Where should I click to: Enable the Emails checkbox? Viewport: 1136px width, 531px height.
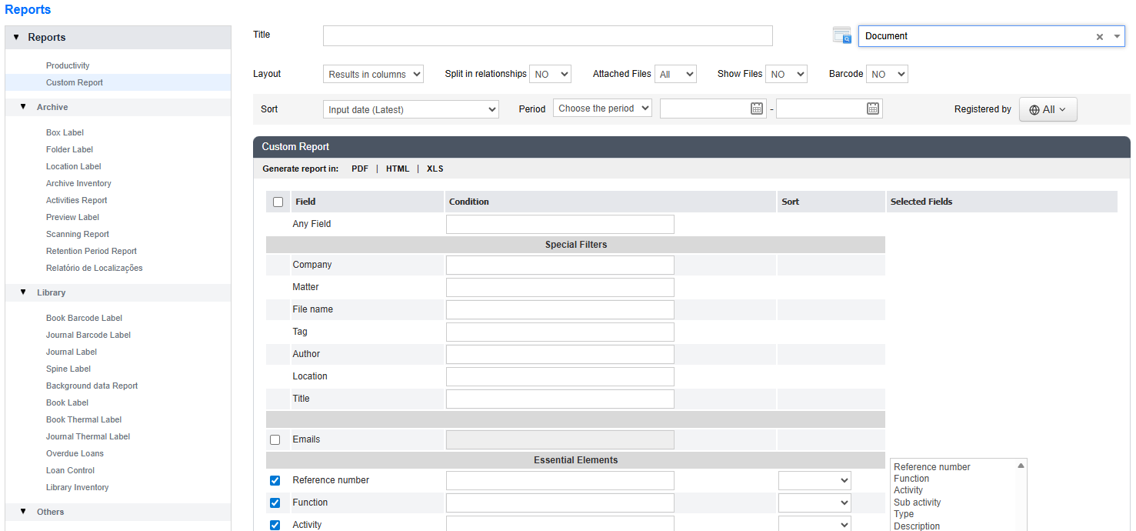[x=275, y=439]
